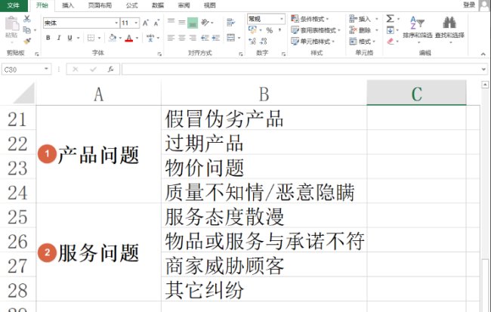
Task: Click decrease indent icon
Action: pos(205,38)
